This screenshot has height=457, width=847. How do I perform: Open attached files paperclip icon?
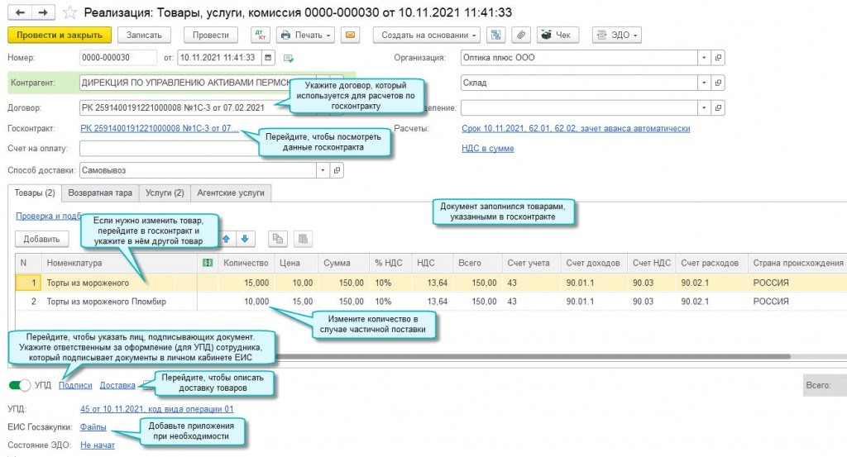coord(521,35)
